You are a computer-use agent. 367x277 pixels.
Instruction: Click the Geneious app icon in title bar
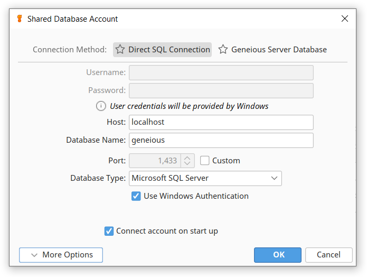(20, 19)
